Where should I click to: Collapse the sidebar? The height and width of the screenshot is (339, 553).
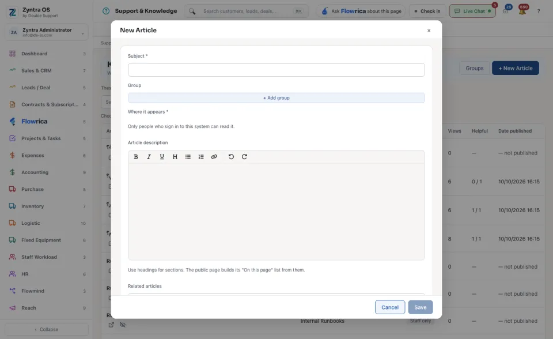pos(47,329)
